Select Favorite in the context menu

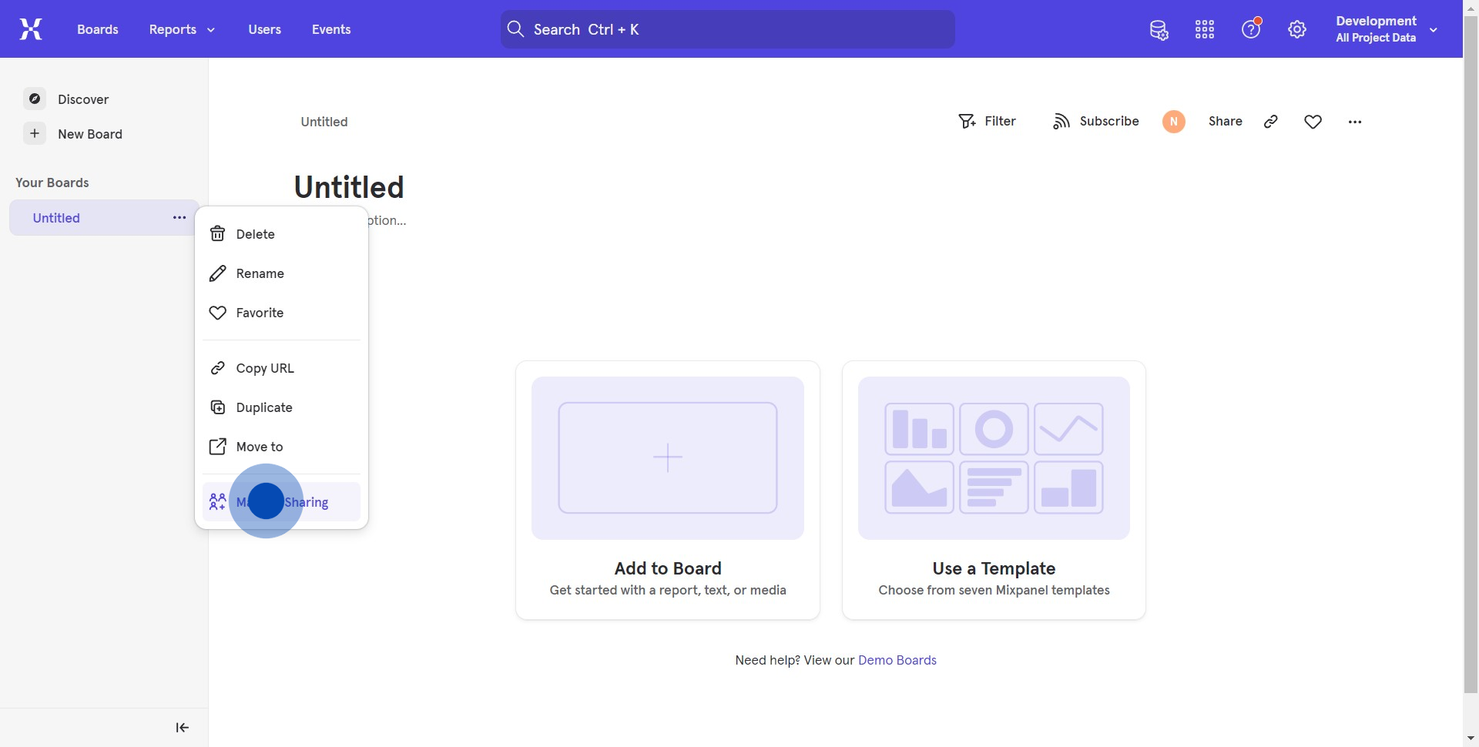point(260,313)
